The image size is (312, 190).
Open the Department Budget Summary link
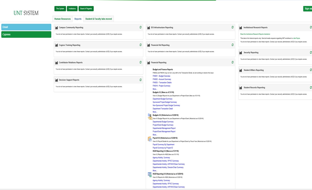[x=162, y=99]
